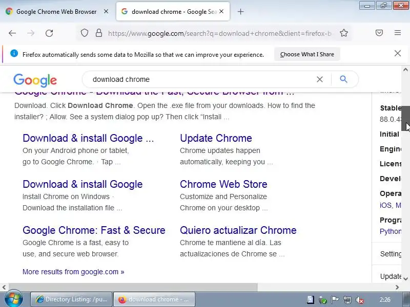Close the download chrome search tab

pos(221,11)
